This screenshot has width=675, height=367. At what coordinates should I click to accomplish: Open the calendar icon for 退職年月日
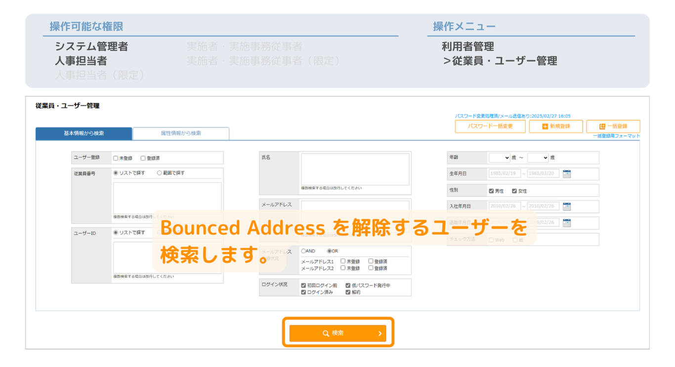(567, 222)
